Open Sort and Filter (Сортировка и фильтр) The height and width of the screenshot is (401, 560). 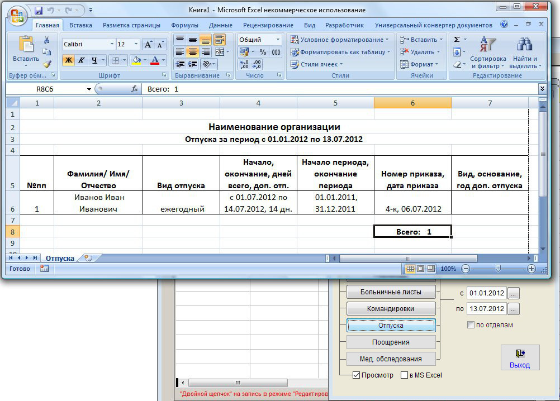point(488,54)
